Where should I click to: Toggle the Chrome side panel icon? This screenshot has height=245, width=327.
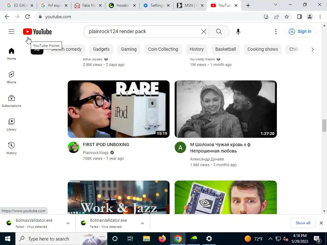point(300,17)
